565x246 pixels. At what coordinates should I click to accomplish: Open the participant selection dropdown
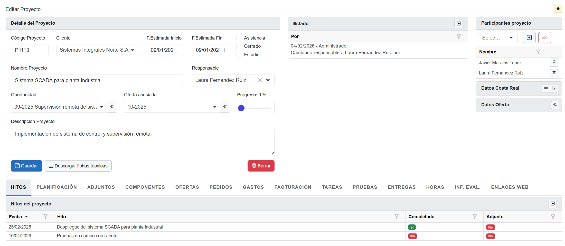498,38
